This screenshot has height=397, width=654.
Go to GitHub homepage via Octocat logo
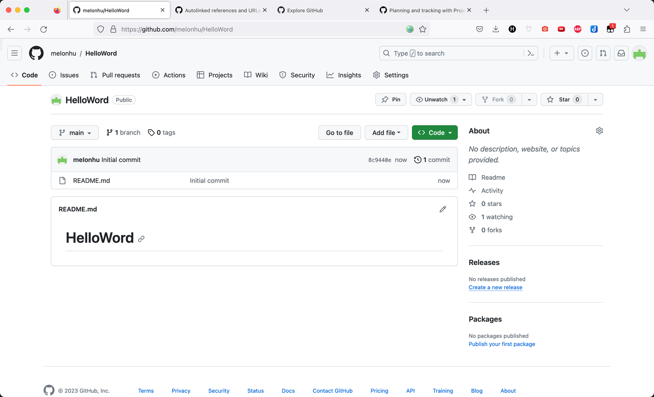click(x=36, y=53)
